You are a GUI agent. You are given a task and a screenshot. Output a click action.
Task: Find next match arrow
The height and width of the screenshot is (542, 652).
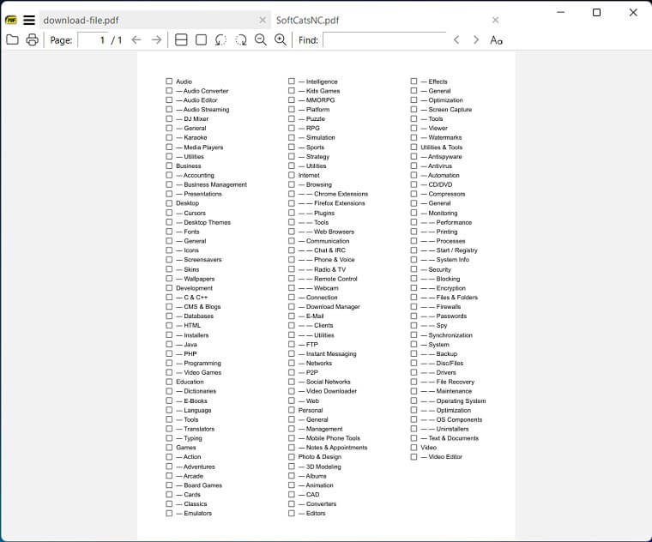pos(476,40)
